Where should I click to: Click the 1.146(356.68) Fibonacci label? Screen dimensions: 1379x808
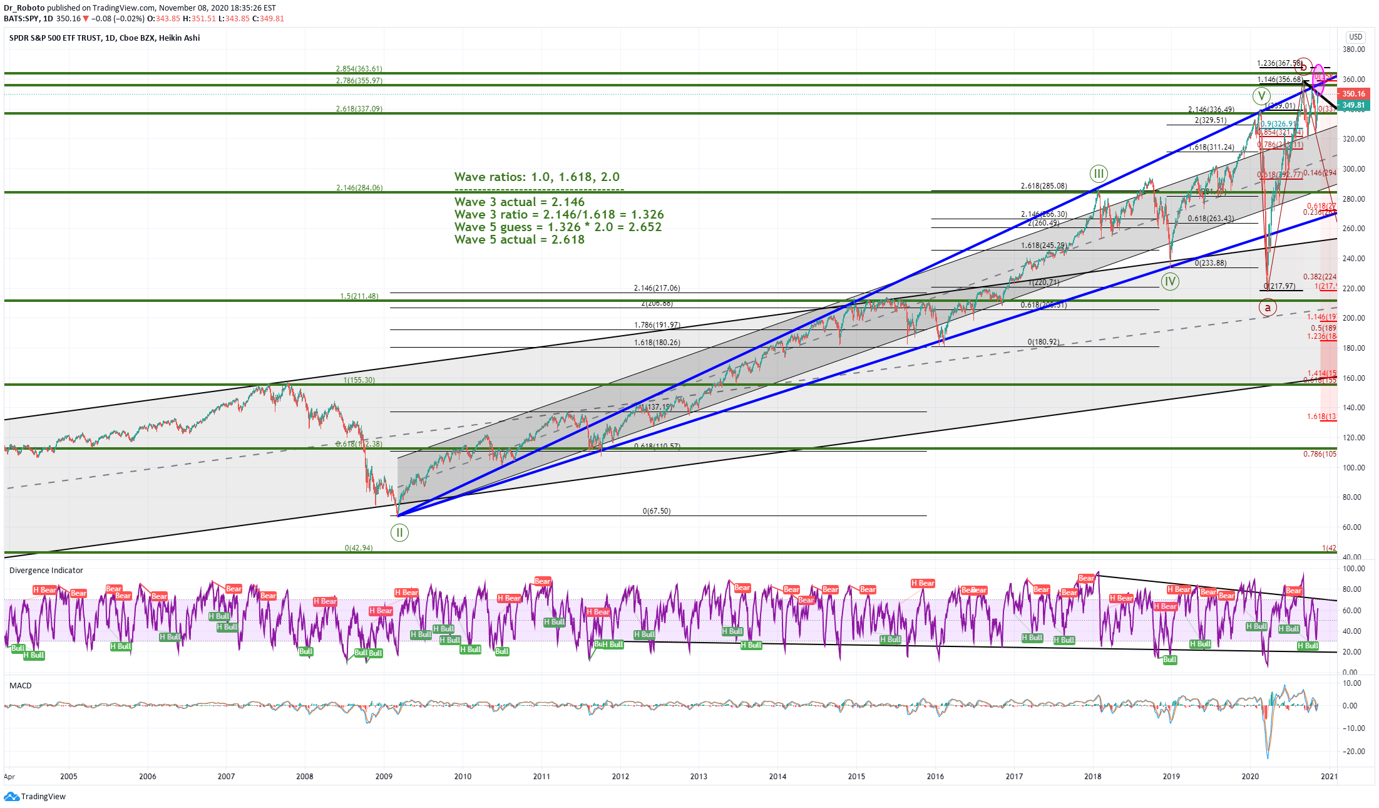tap(1280, 80)
